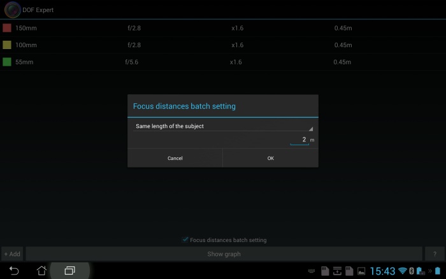This screenshot has width=446, height=279.
Task: Click the DOF Expert app logo icon
Action: (13, 10)
